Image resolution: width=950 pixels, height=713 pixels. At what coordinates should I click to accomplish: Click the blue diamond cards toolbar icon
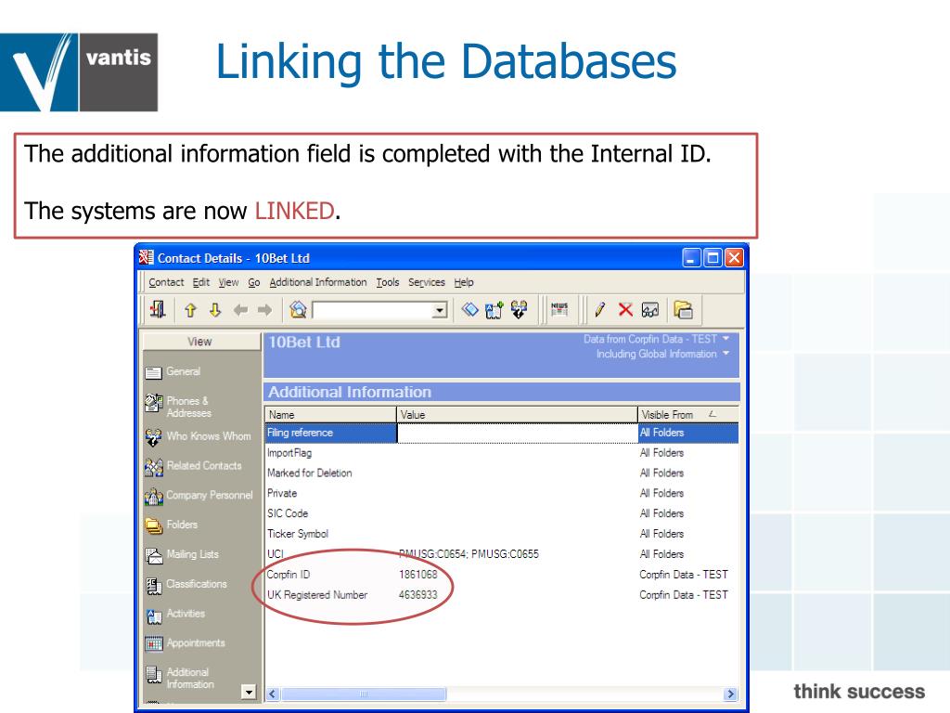pyautogui.click(x=470, y=310)
